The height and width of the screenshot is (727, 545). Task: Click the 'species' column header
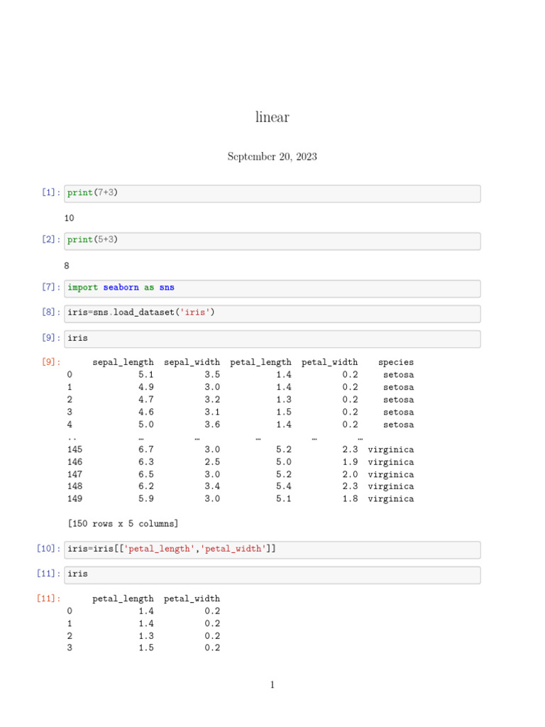click(x=396, y=363)
